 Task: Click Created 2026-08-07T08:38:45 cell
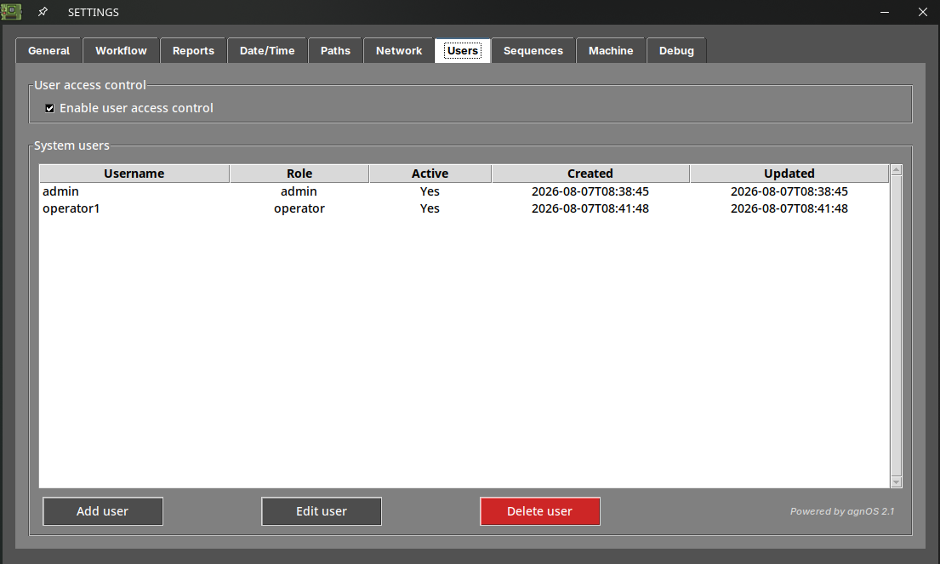pos(590,191)
